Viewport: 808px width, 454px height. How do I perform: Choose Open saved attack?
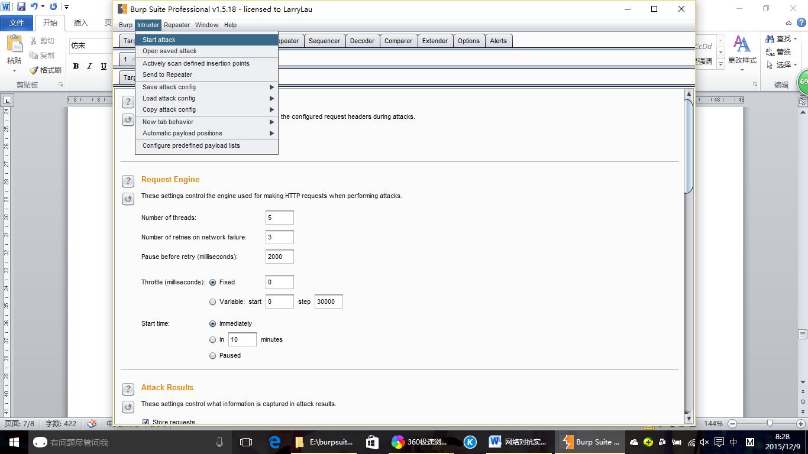[206, 51]
